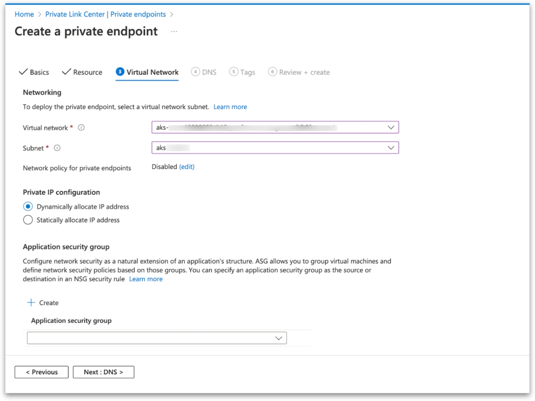Viewport: 535px width, 401px height.
Task: Edit the network policy for private endpoints
Action: (187, 167)
